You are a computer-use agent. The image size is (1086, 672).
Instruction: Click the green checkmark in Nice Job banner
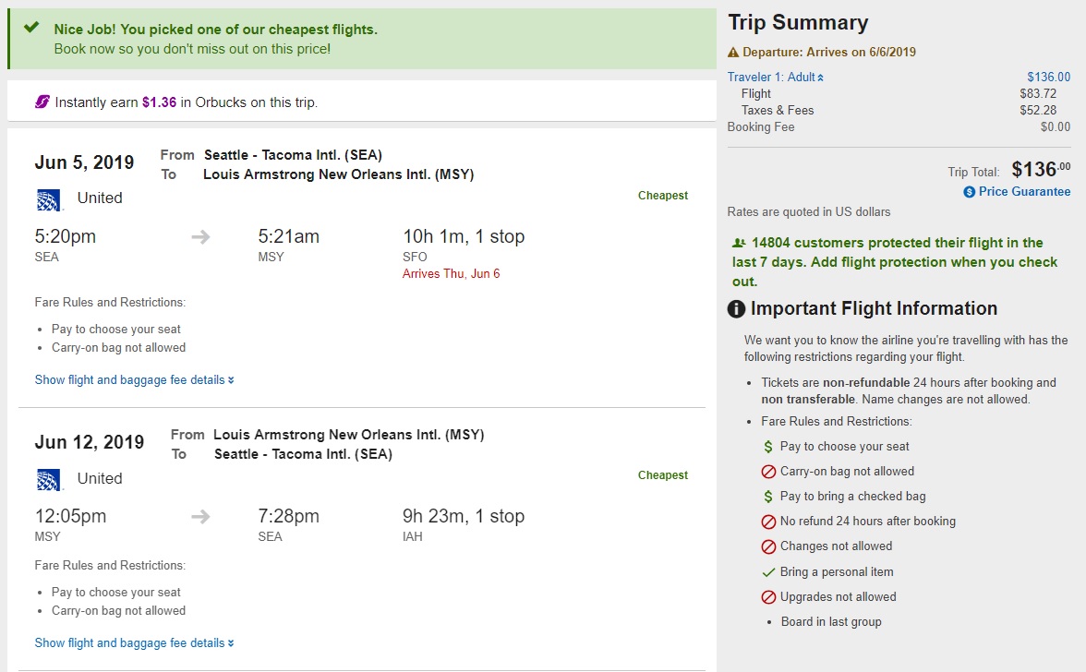tap(32, 28)
